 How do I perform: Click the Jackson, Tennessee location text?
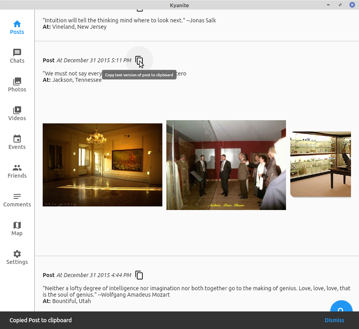(77, 80)
